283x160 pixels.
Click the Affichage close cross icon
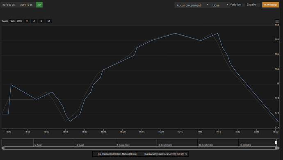pyautogui.click(x=265, y=5)
